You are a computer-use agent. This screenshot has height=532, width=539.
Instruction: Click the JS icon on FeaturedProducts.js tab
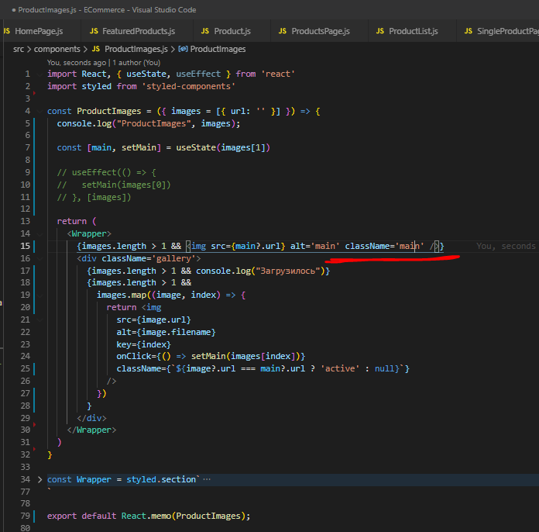(95, 31)
